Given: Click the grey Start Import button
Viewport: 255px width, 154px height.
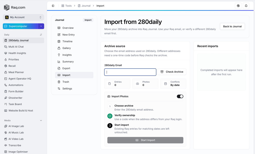Looking at the screenshot, I should 145,140.
